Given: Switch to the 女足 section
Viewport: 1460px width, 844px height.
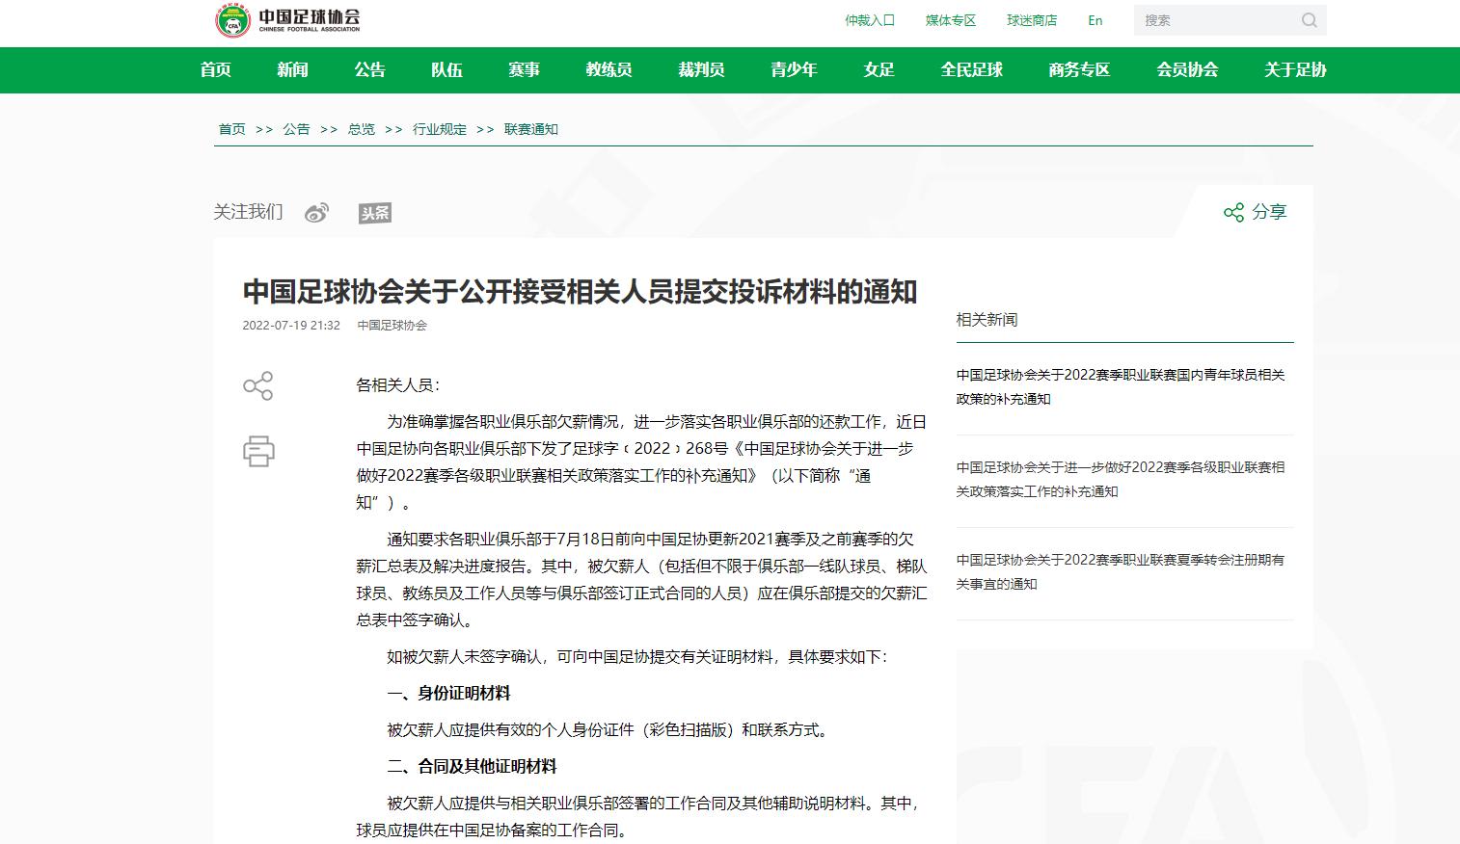Looking at the screenshot, I should click(879, 69).
